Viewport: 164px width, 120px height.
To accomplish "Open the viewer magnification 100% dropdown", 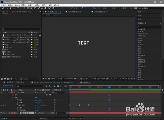I will pos(55,79).
